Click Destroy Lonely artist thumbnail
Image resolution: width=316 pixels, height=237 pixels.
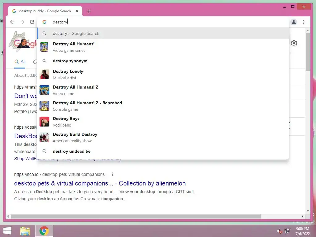click(44, 74)
